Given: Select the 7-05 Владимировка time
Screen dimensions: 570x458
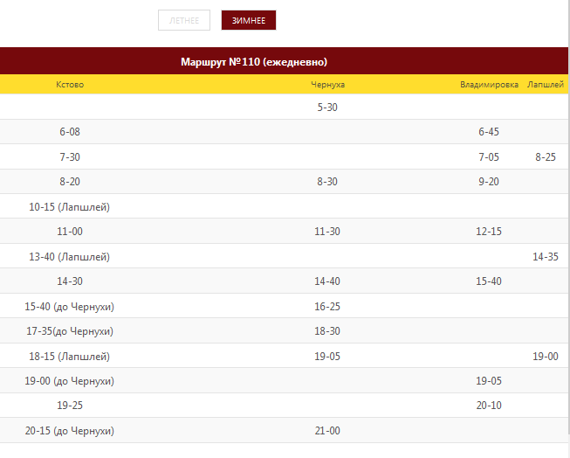Looking at the screenshot, I should pos(489,157).
